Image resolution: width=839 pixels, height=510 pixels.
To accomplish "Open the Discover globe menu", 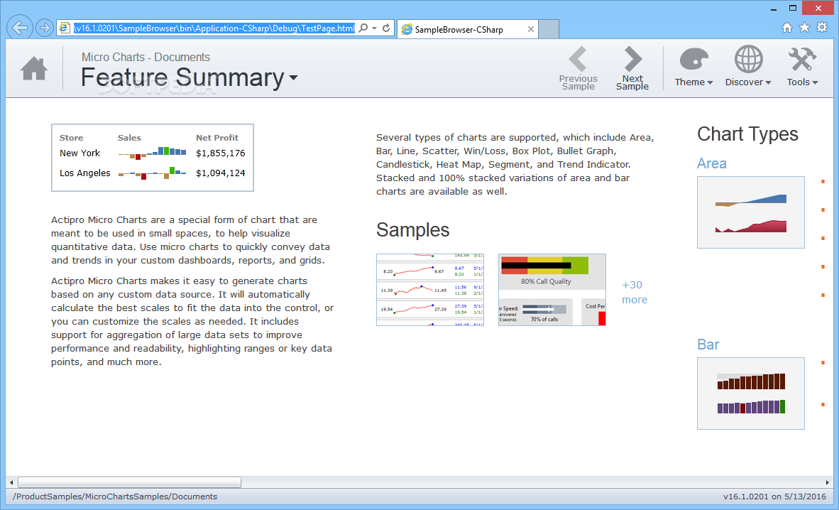I will click(748, 67).
